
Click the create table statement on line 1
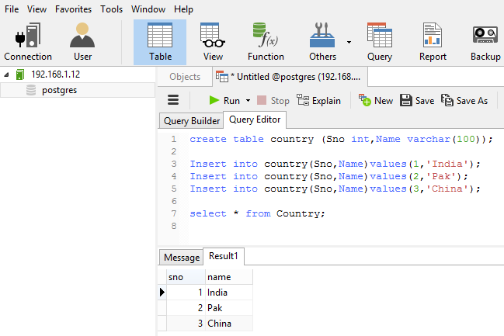point(341,139)
